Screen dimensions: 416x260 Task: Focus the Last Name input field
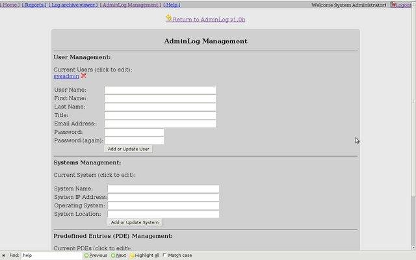point(160,107)
